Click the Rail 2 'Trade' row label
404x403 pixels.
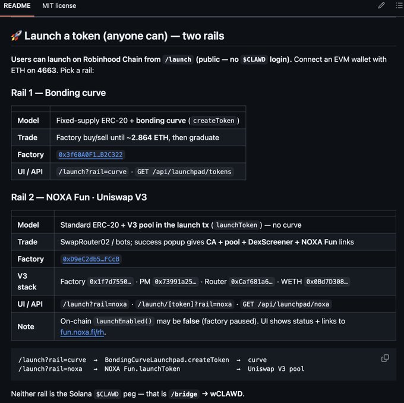27,242
